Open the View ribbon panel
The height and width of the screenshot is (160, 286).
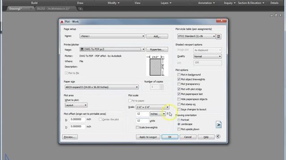click(x=137, y=3)
